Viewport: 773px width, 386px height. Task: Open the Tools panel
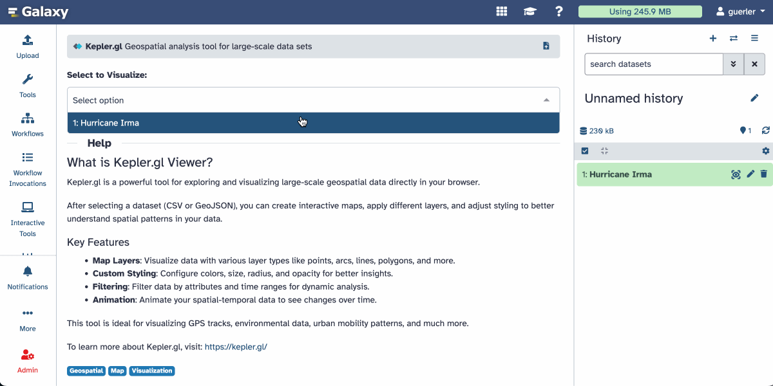(28, 86)
